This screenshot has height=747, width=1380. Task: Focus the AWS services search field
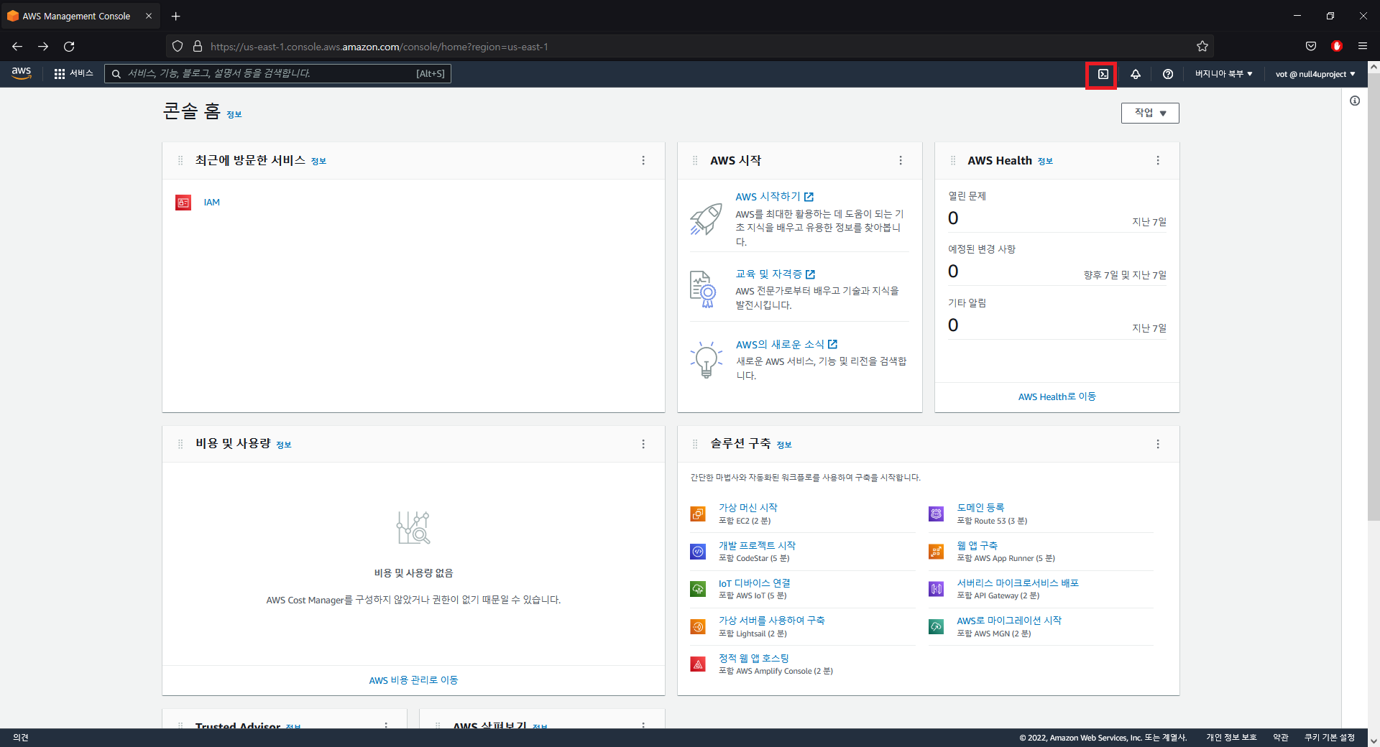(277, 73)
